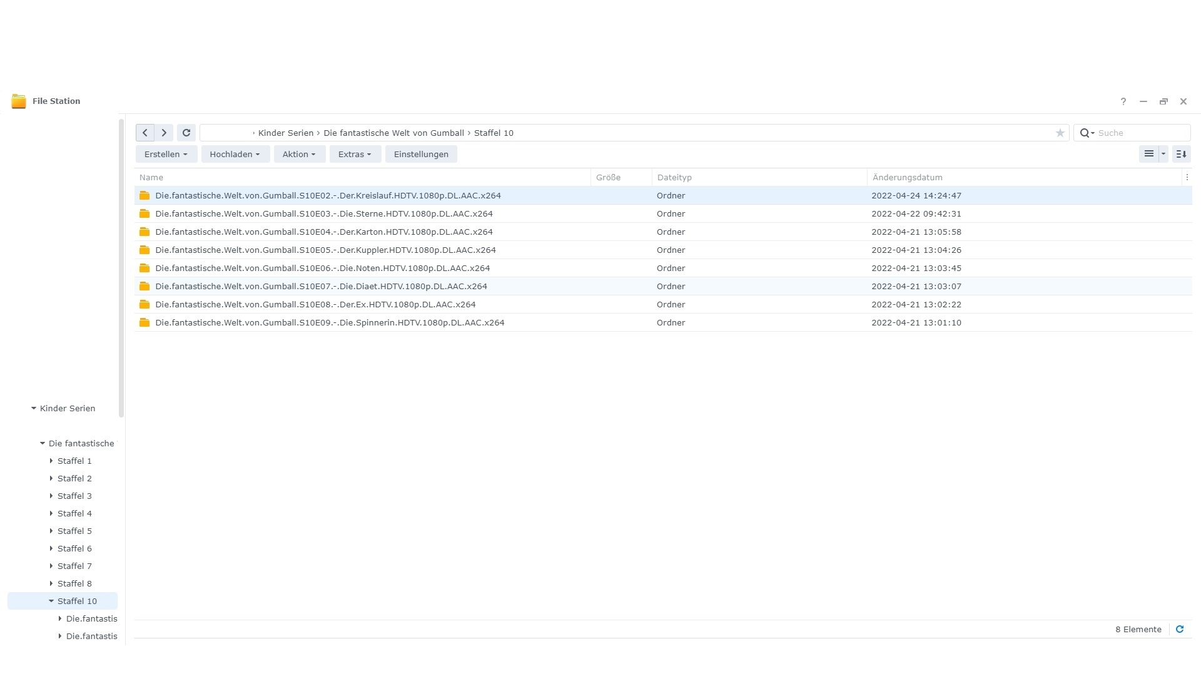This screenshot has height=676, width=1201.
Task: Open the File Station help question mark
Action: click(1123, 101)
